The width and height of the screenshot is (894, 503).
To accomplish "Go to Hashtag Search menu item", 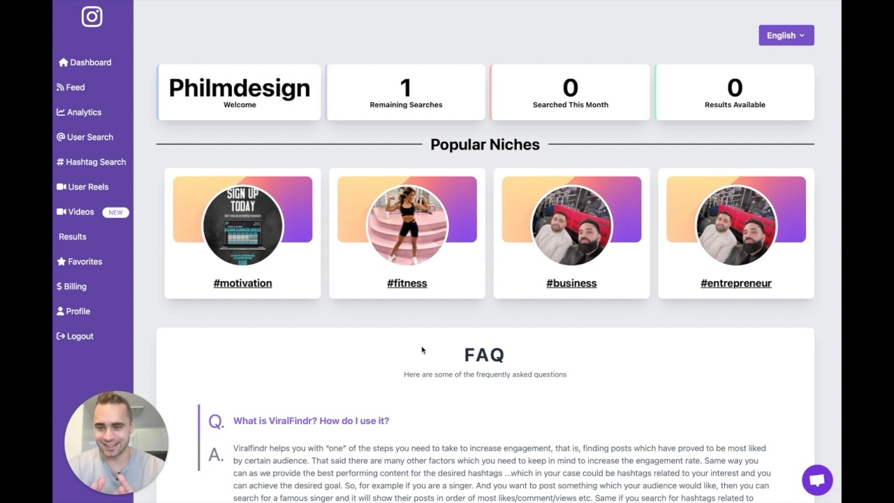I will pyautogui.click(x=91, y=162).
